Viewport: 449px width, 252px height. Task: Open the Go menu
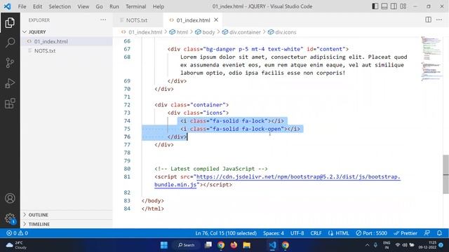99,6
